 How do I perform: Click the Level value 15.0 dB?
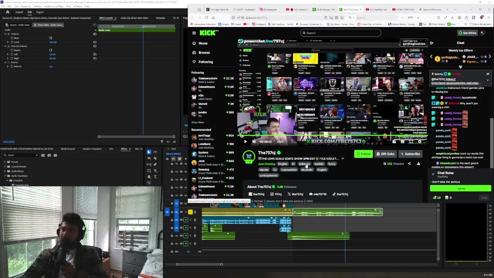[x=53, y=42]
